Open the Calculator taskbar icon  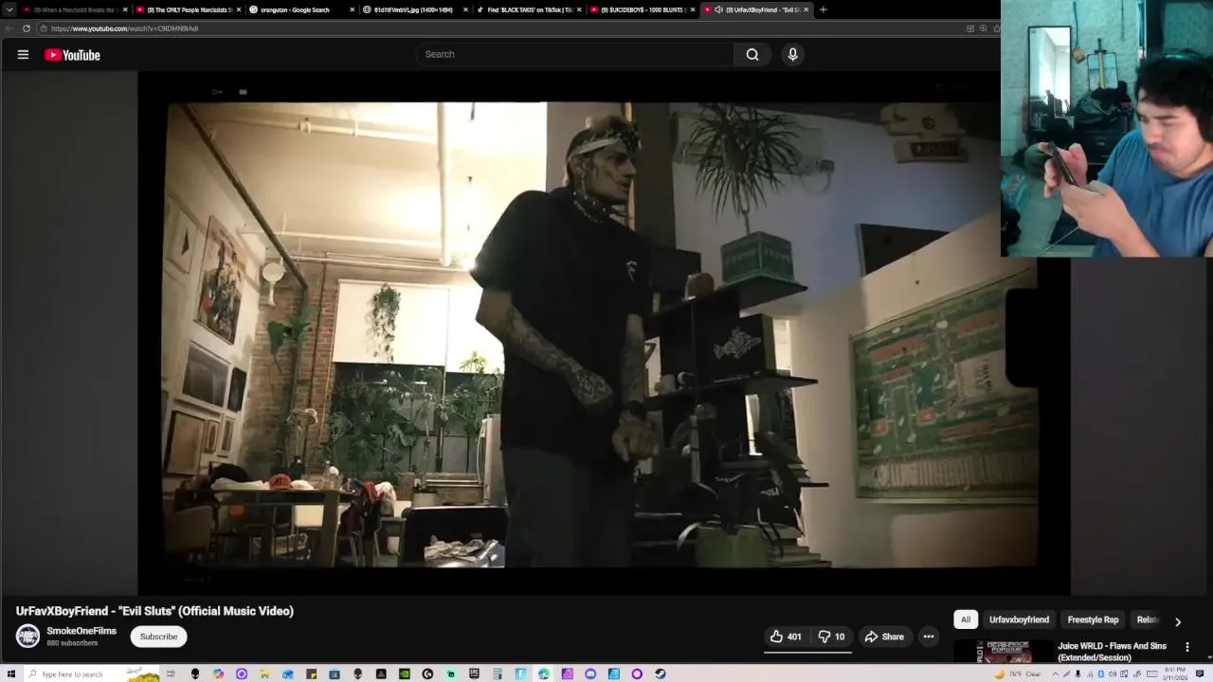[497, 673]
